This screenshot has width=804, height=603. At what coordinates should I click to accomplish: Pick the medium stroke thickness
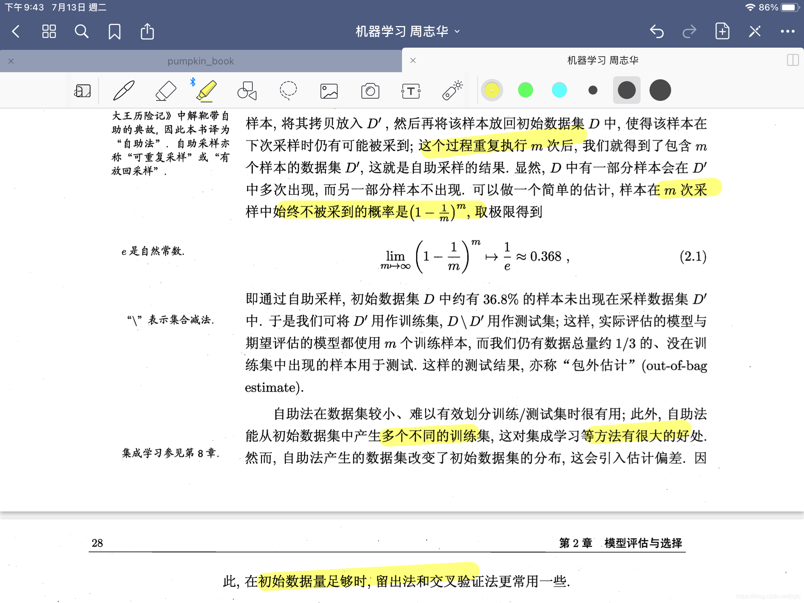(626, 90)
